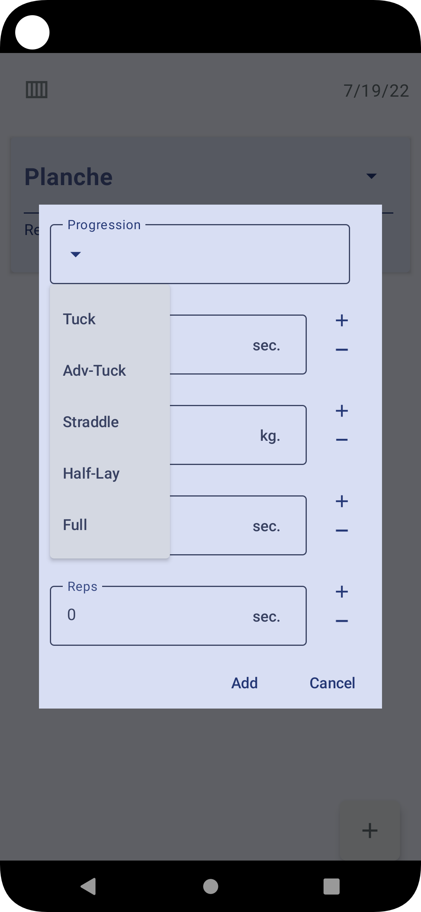Tap the Android back navigation button
The width and height of the screenshot is (421, 912).
[89, 886]
